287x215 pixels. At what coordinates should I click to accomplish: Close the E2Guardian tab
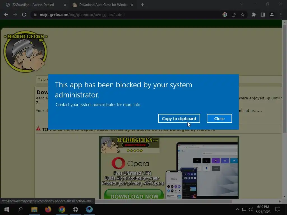[65, 5]
